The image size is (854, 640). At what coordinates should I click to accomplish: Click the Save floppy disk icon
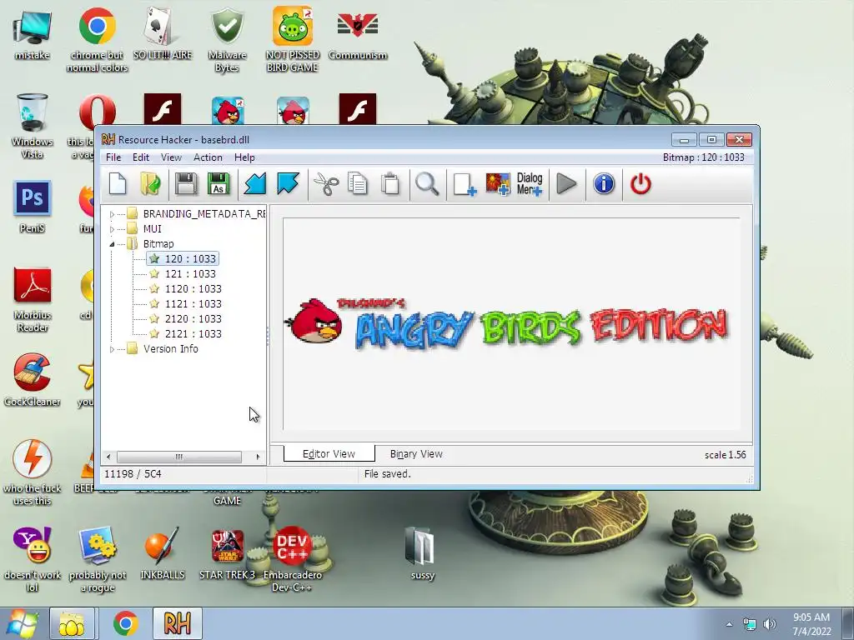click(x=186, y=184)
